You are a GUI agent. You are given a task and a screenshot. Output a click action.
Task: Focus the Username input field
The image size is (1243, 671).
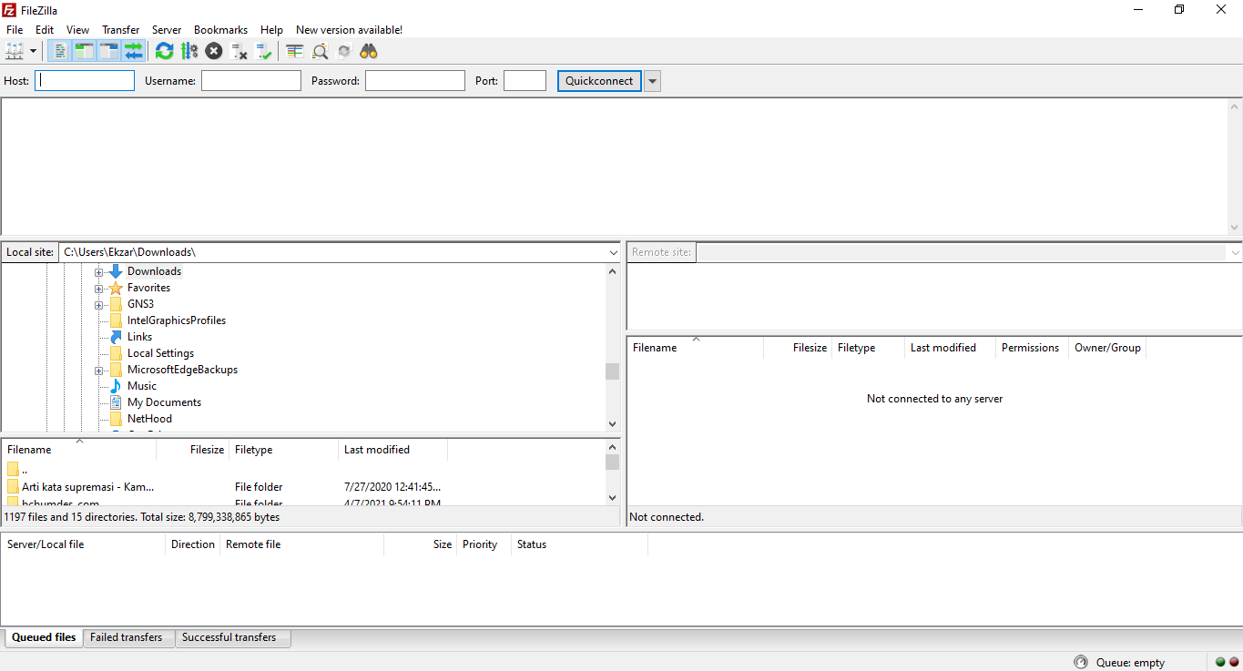pyautogui.click(x=251, y=81)
